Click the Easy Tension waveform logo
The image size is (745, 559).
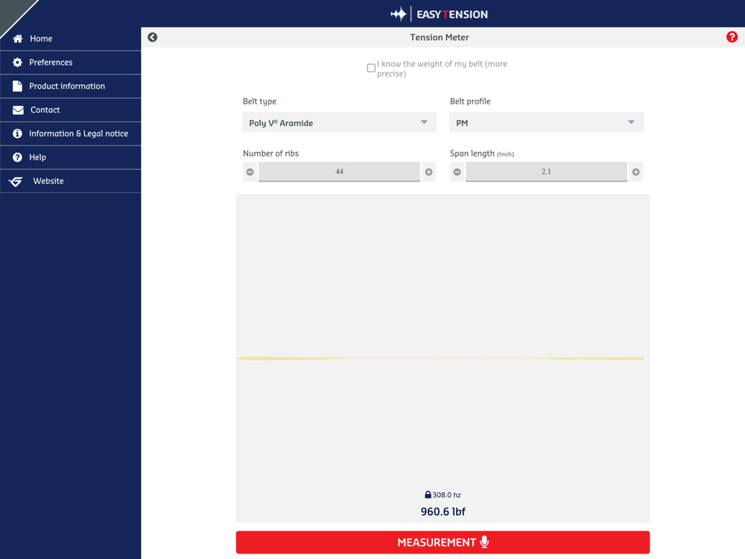(399, 14)
